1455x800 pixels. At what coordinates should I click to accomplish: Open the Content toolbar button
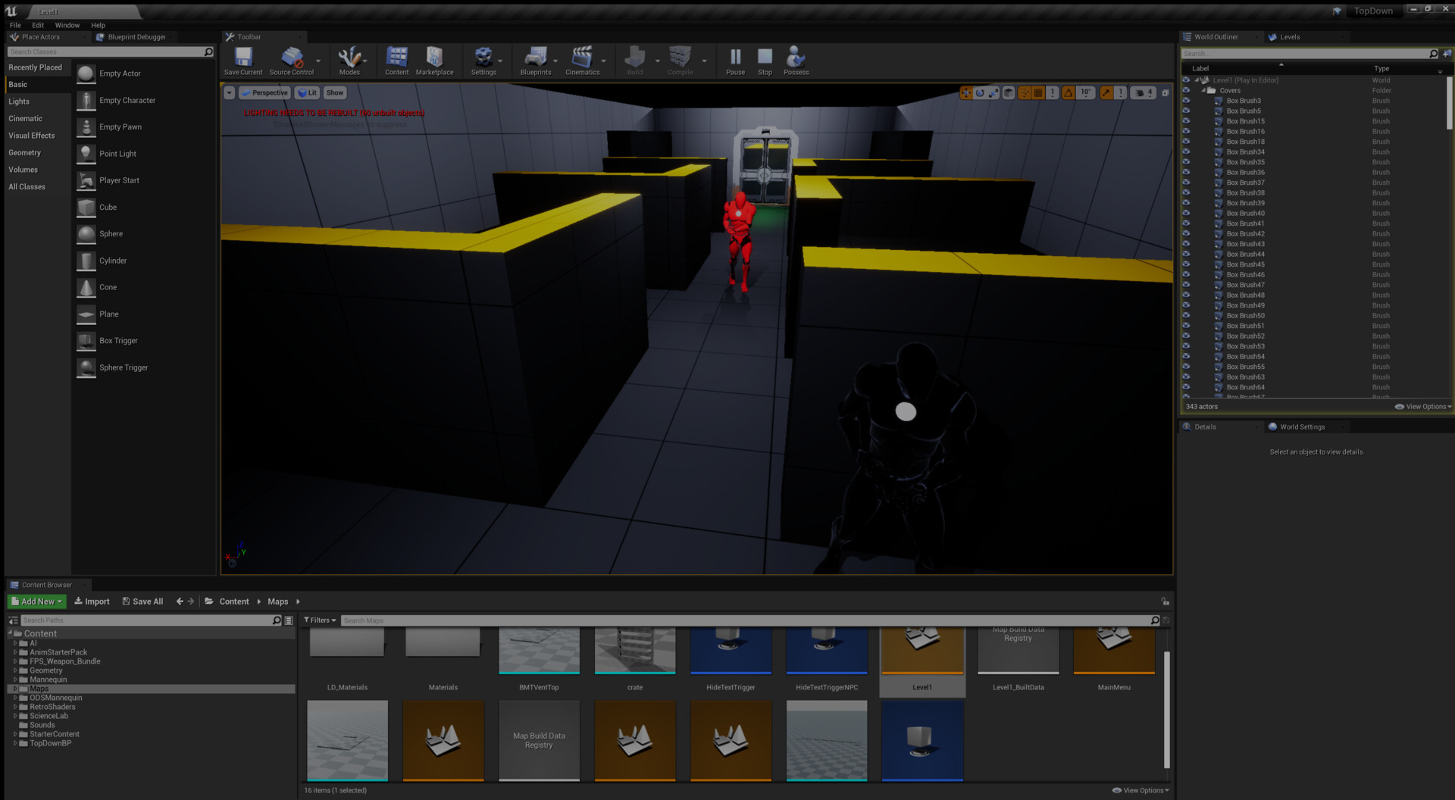click(396, 61)
